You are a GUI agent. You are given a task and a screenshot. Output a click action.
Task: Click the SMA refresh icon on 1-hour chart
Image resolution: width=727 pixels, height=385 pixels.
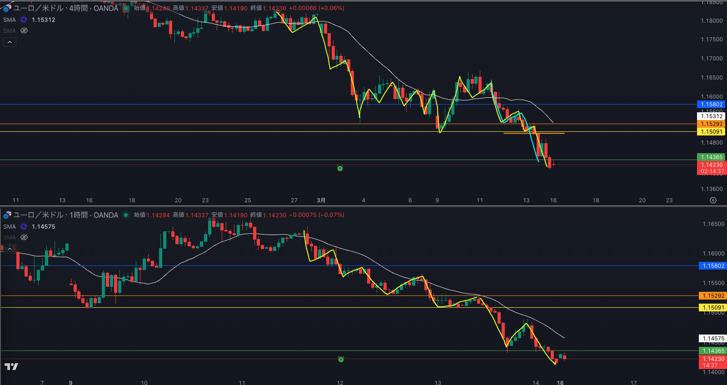(x=24, y=227)
